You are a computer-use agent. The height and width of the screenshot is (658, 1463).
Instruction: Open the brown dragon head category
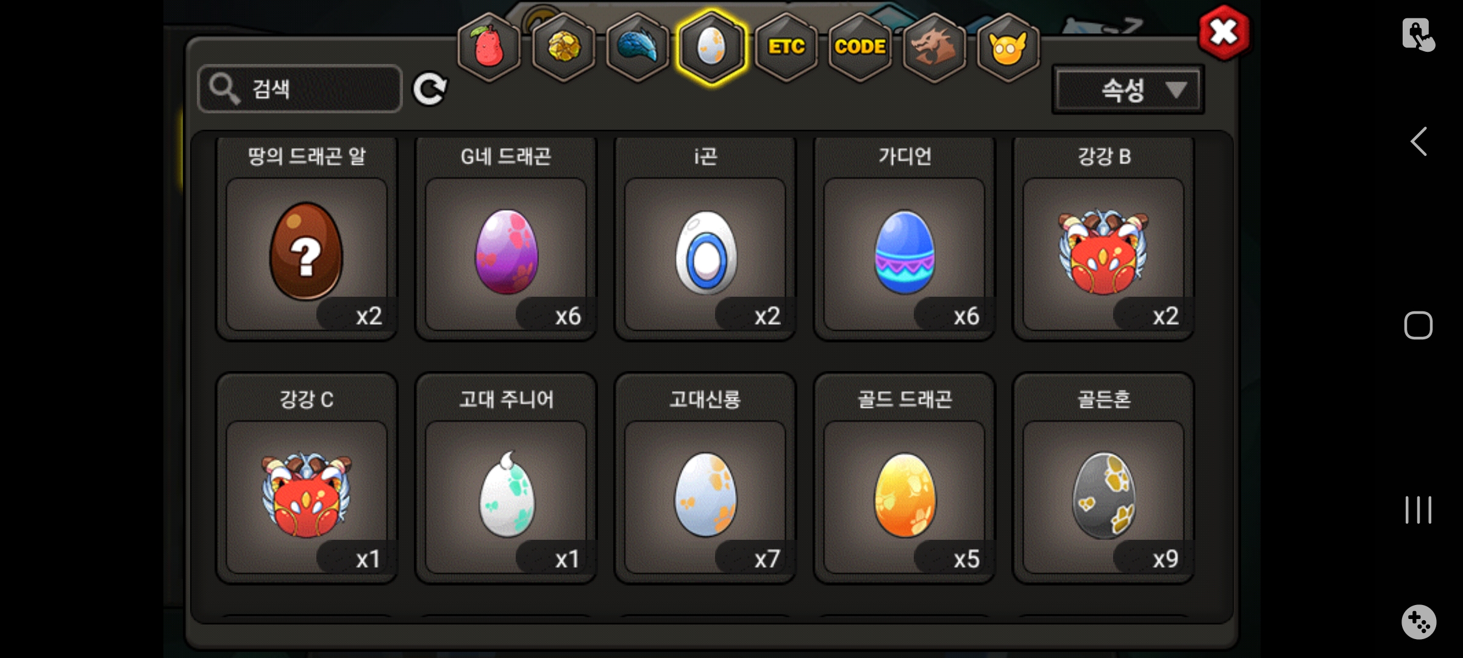point(934,47)
